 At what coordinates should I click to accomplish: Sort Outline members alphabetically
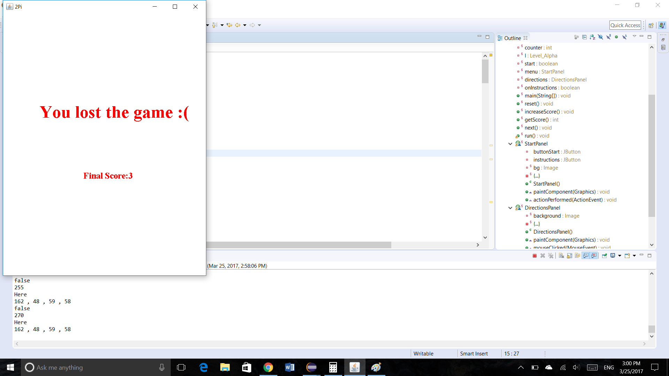pos(592,37)
